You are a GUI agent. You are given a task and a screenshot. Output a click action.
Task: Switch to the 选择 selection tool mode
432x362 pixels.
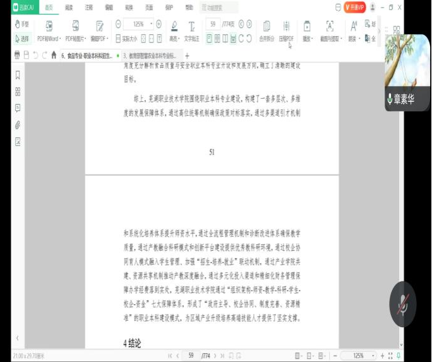(x=22, y=39)
